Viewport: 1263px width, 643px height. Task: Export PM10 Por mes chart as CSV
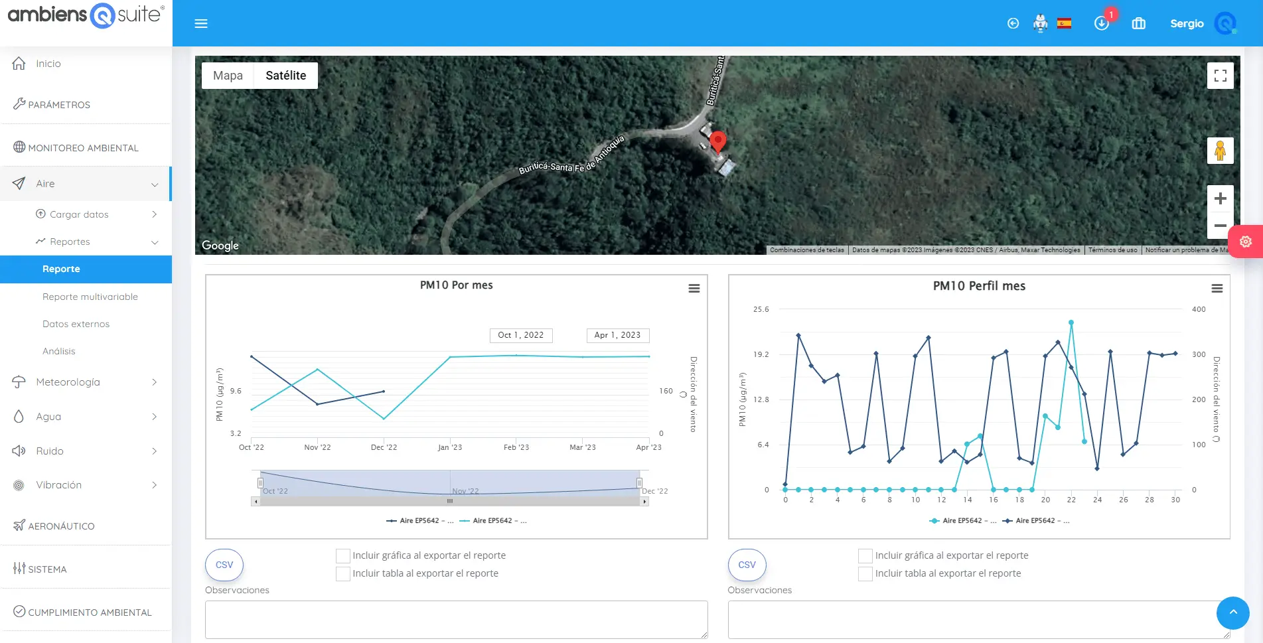224,565
